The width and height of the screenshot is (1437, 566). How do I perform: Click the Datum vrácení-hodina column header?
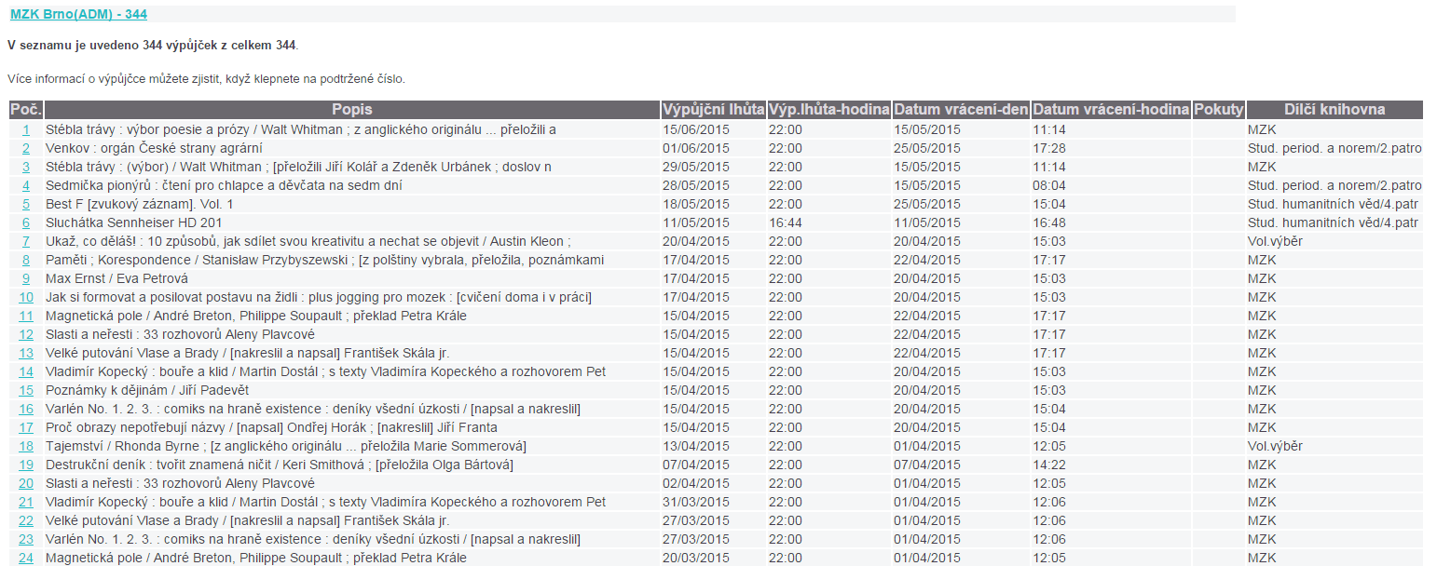[1111, 110]
